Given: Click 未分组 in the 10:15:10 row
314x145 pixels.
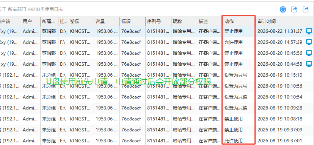Looking at the screenshot, I should click(49, 75).
